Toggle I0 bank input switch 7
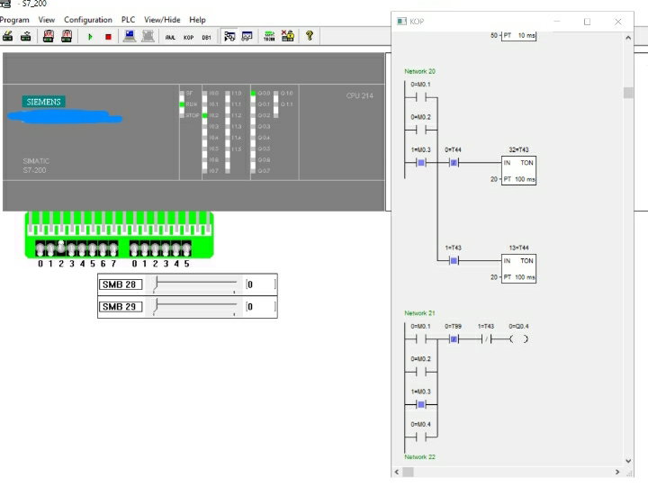Viewport: 648px width, 487px height. 113,249
